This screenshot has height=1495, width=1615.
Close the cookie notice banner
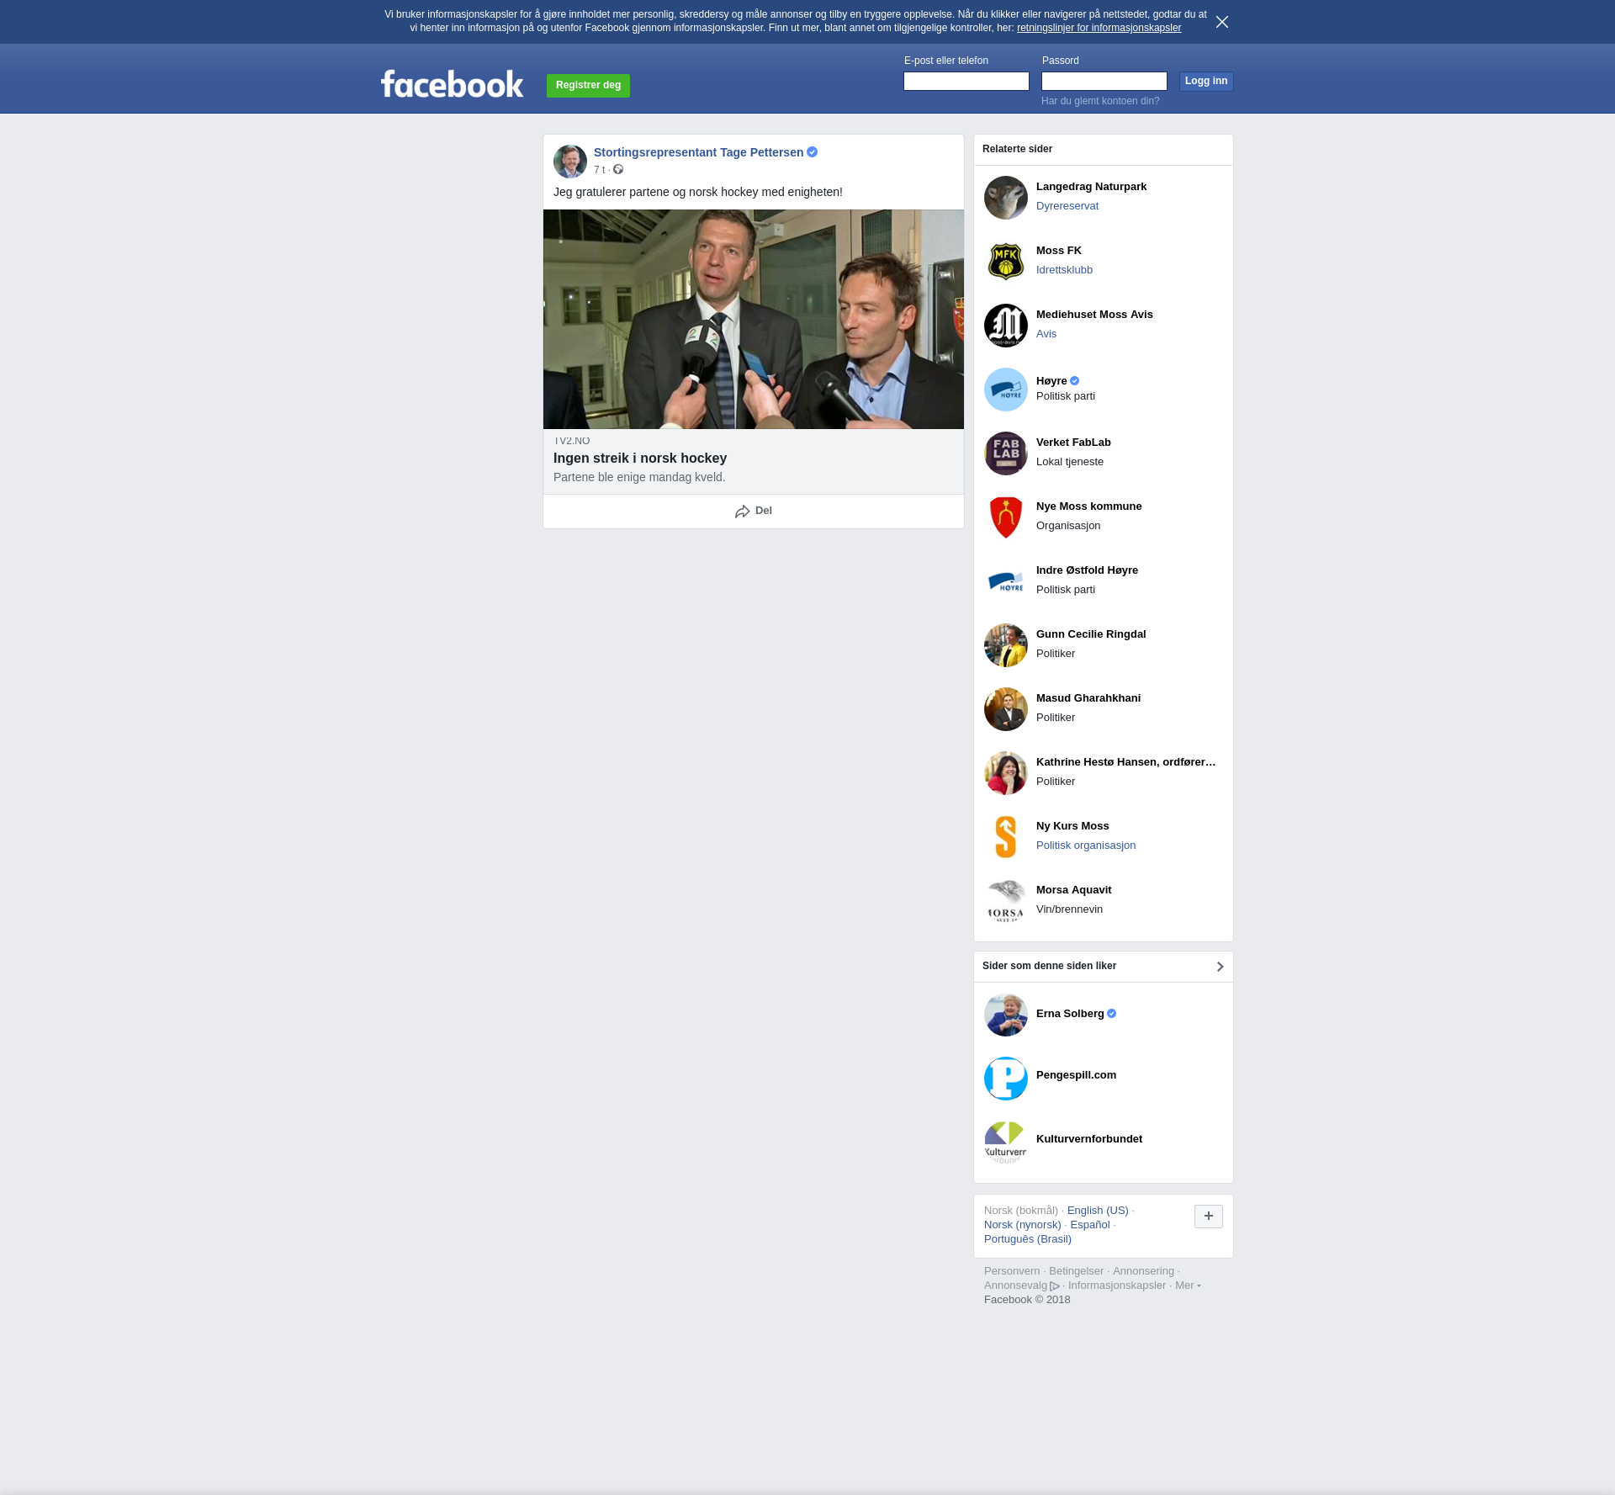tap(1222, 22)
